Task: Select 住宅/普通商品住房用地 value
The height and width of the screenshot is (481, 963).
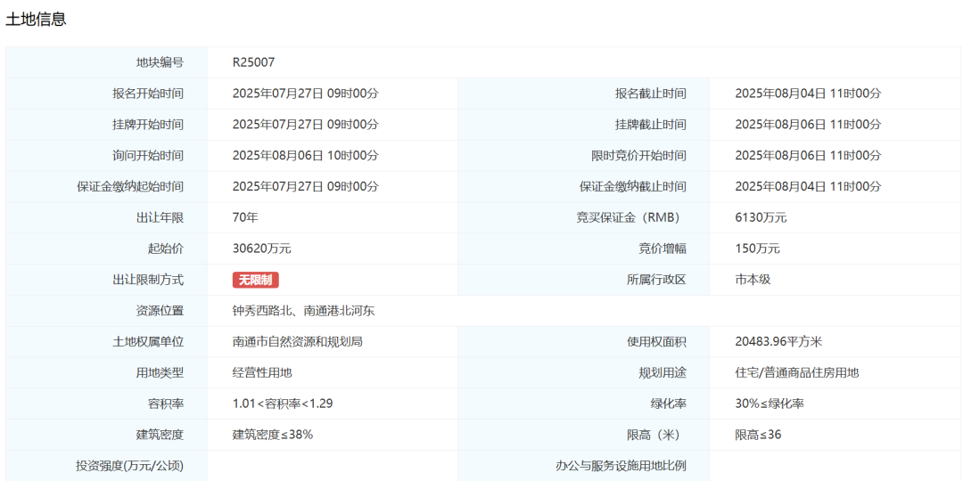Action: tap(796, 372)
